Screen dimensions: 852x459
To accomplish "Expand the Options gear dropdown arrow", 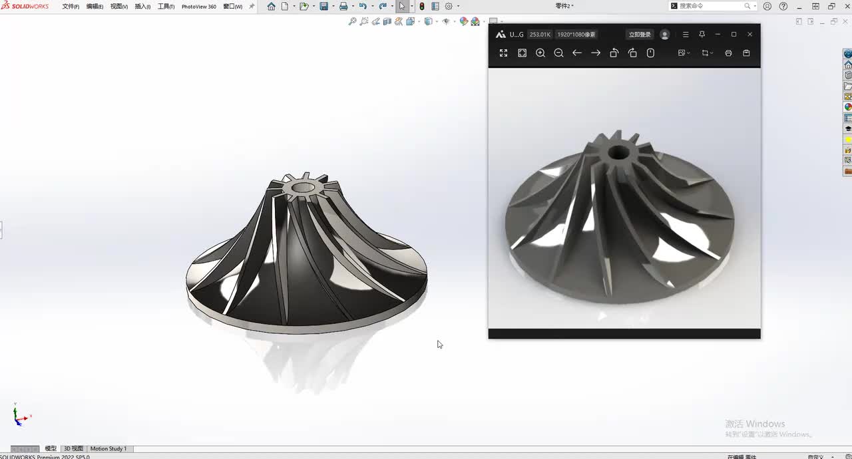I will pyautogui.click(x=458, y=7).
